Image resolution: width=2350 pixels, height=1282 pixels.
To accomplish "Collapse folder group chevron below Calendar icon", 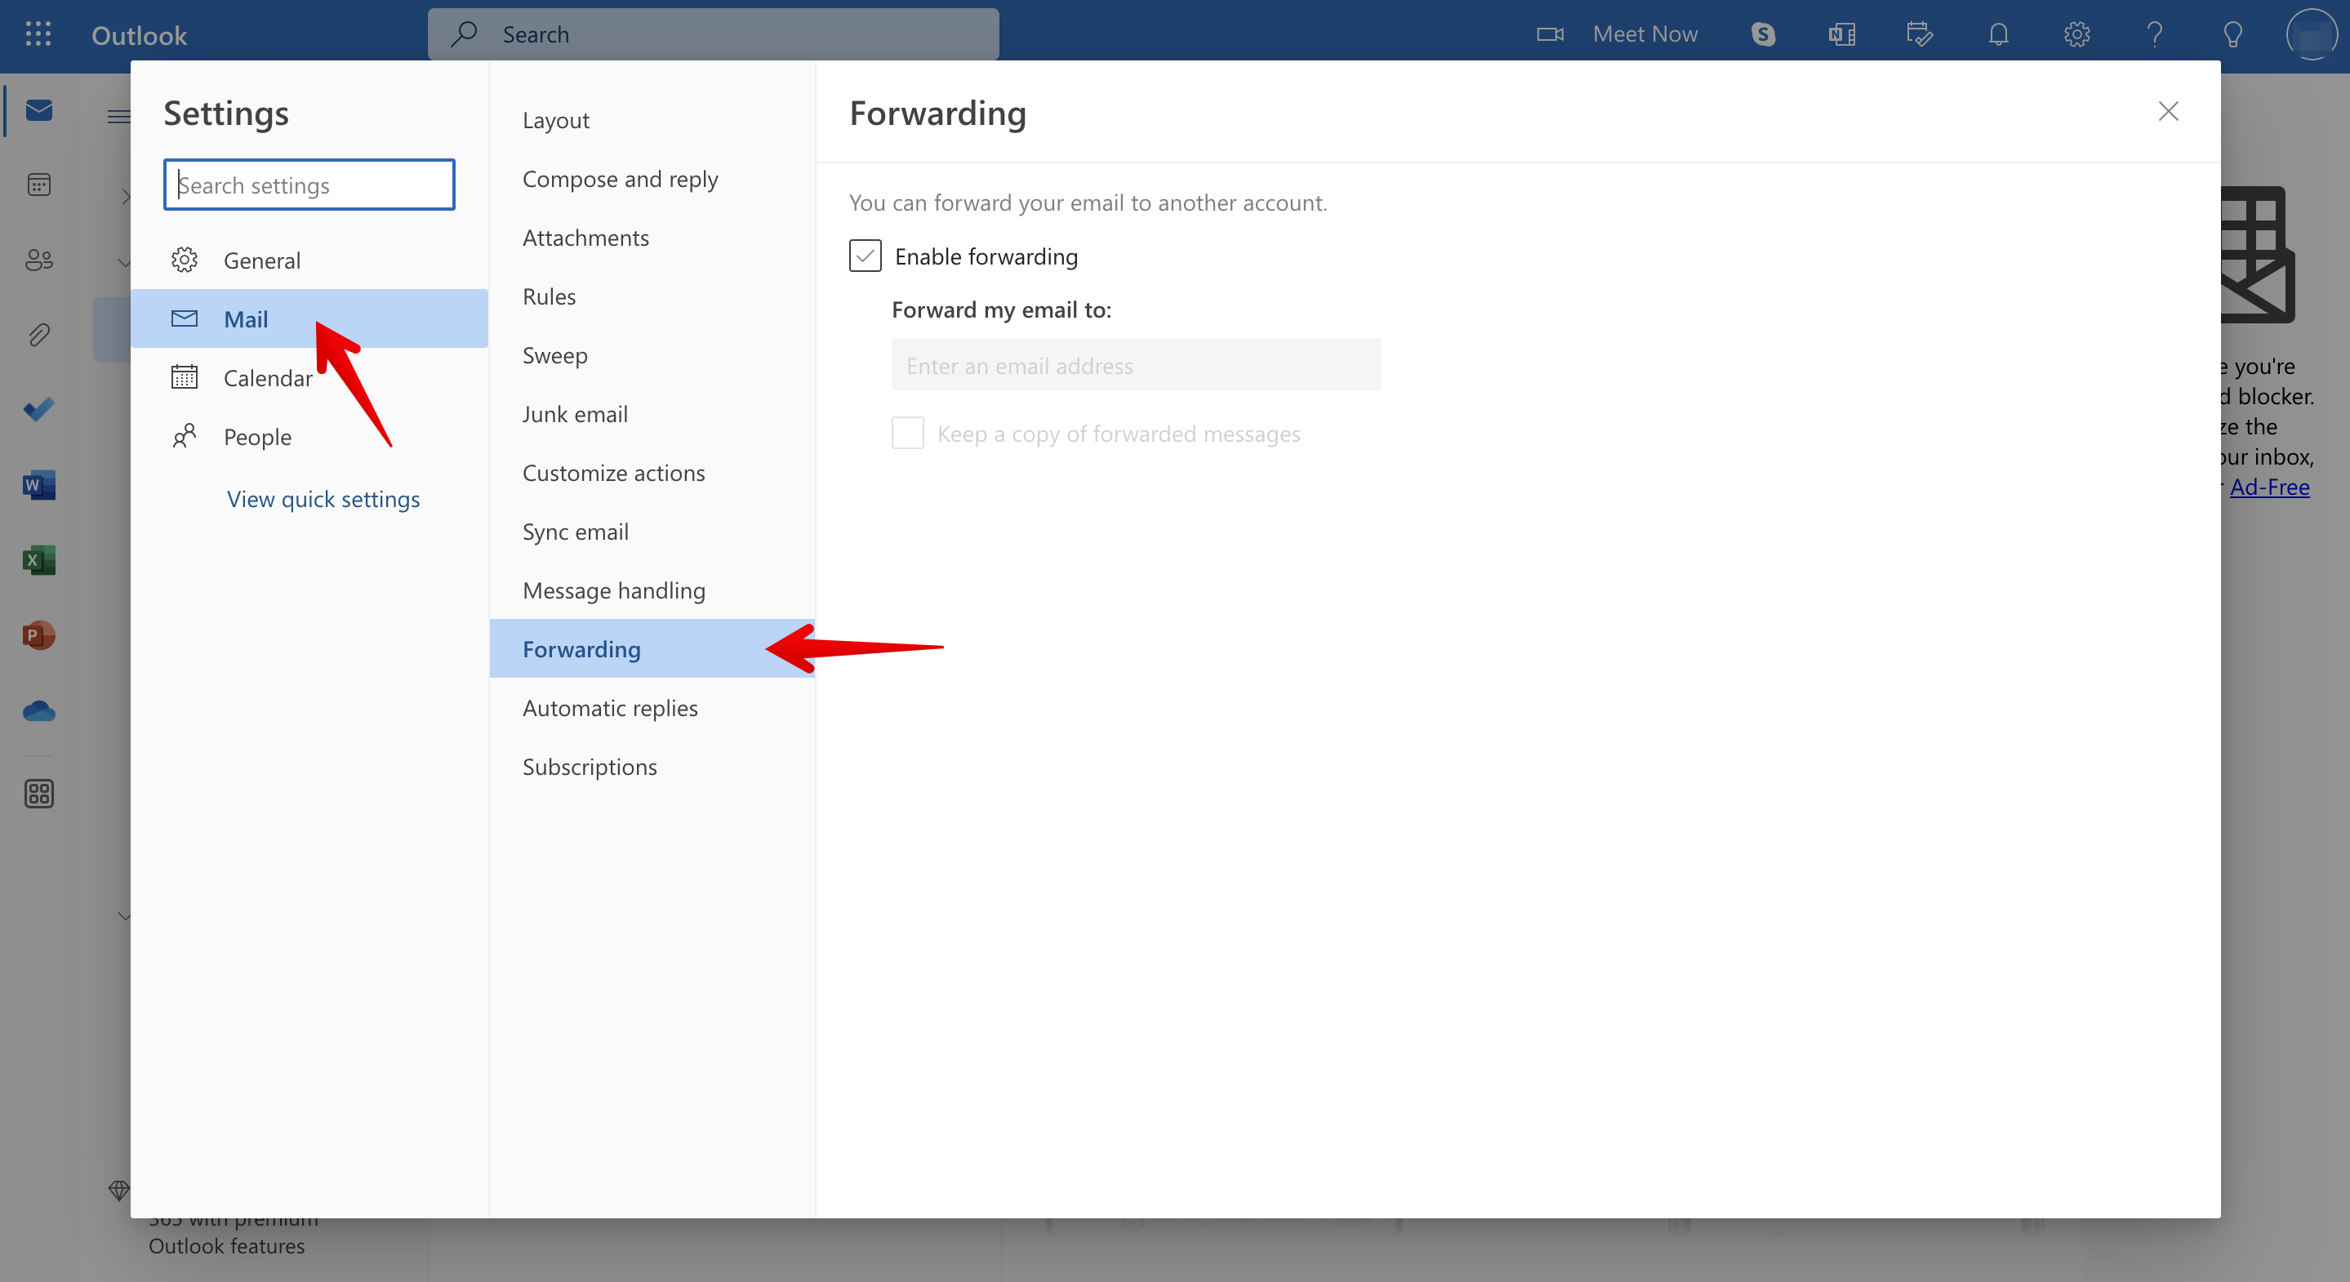I will click(x=124, y=263).
